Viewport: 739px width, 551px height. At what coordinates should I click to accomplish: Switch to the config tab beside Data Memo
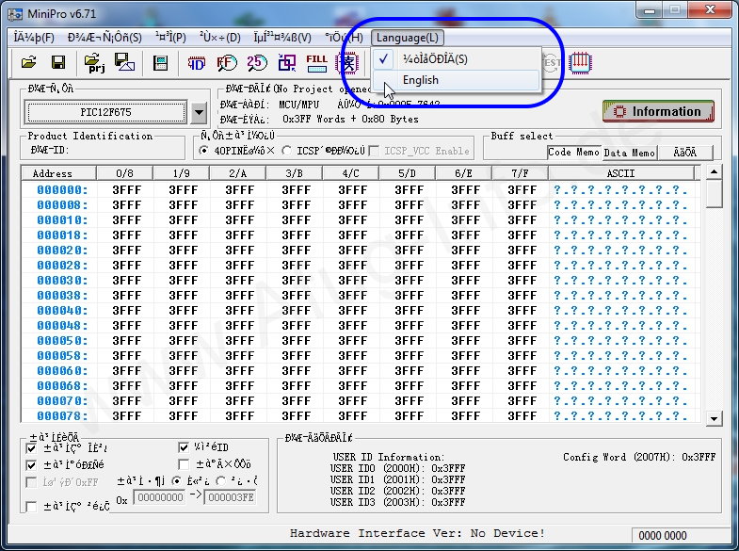coord(685,153)
